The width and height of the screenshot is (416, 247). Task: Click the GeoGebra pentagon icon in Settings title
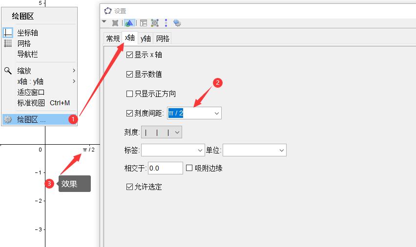coord(108,11)
